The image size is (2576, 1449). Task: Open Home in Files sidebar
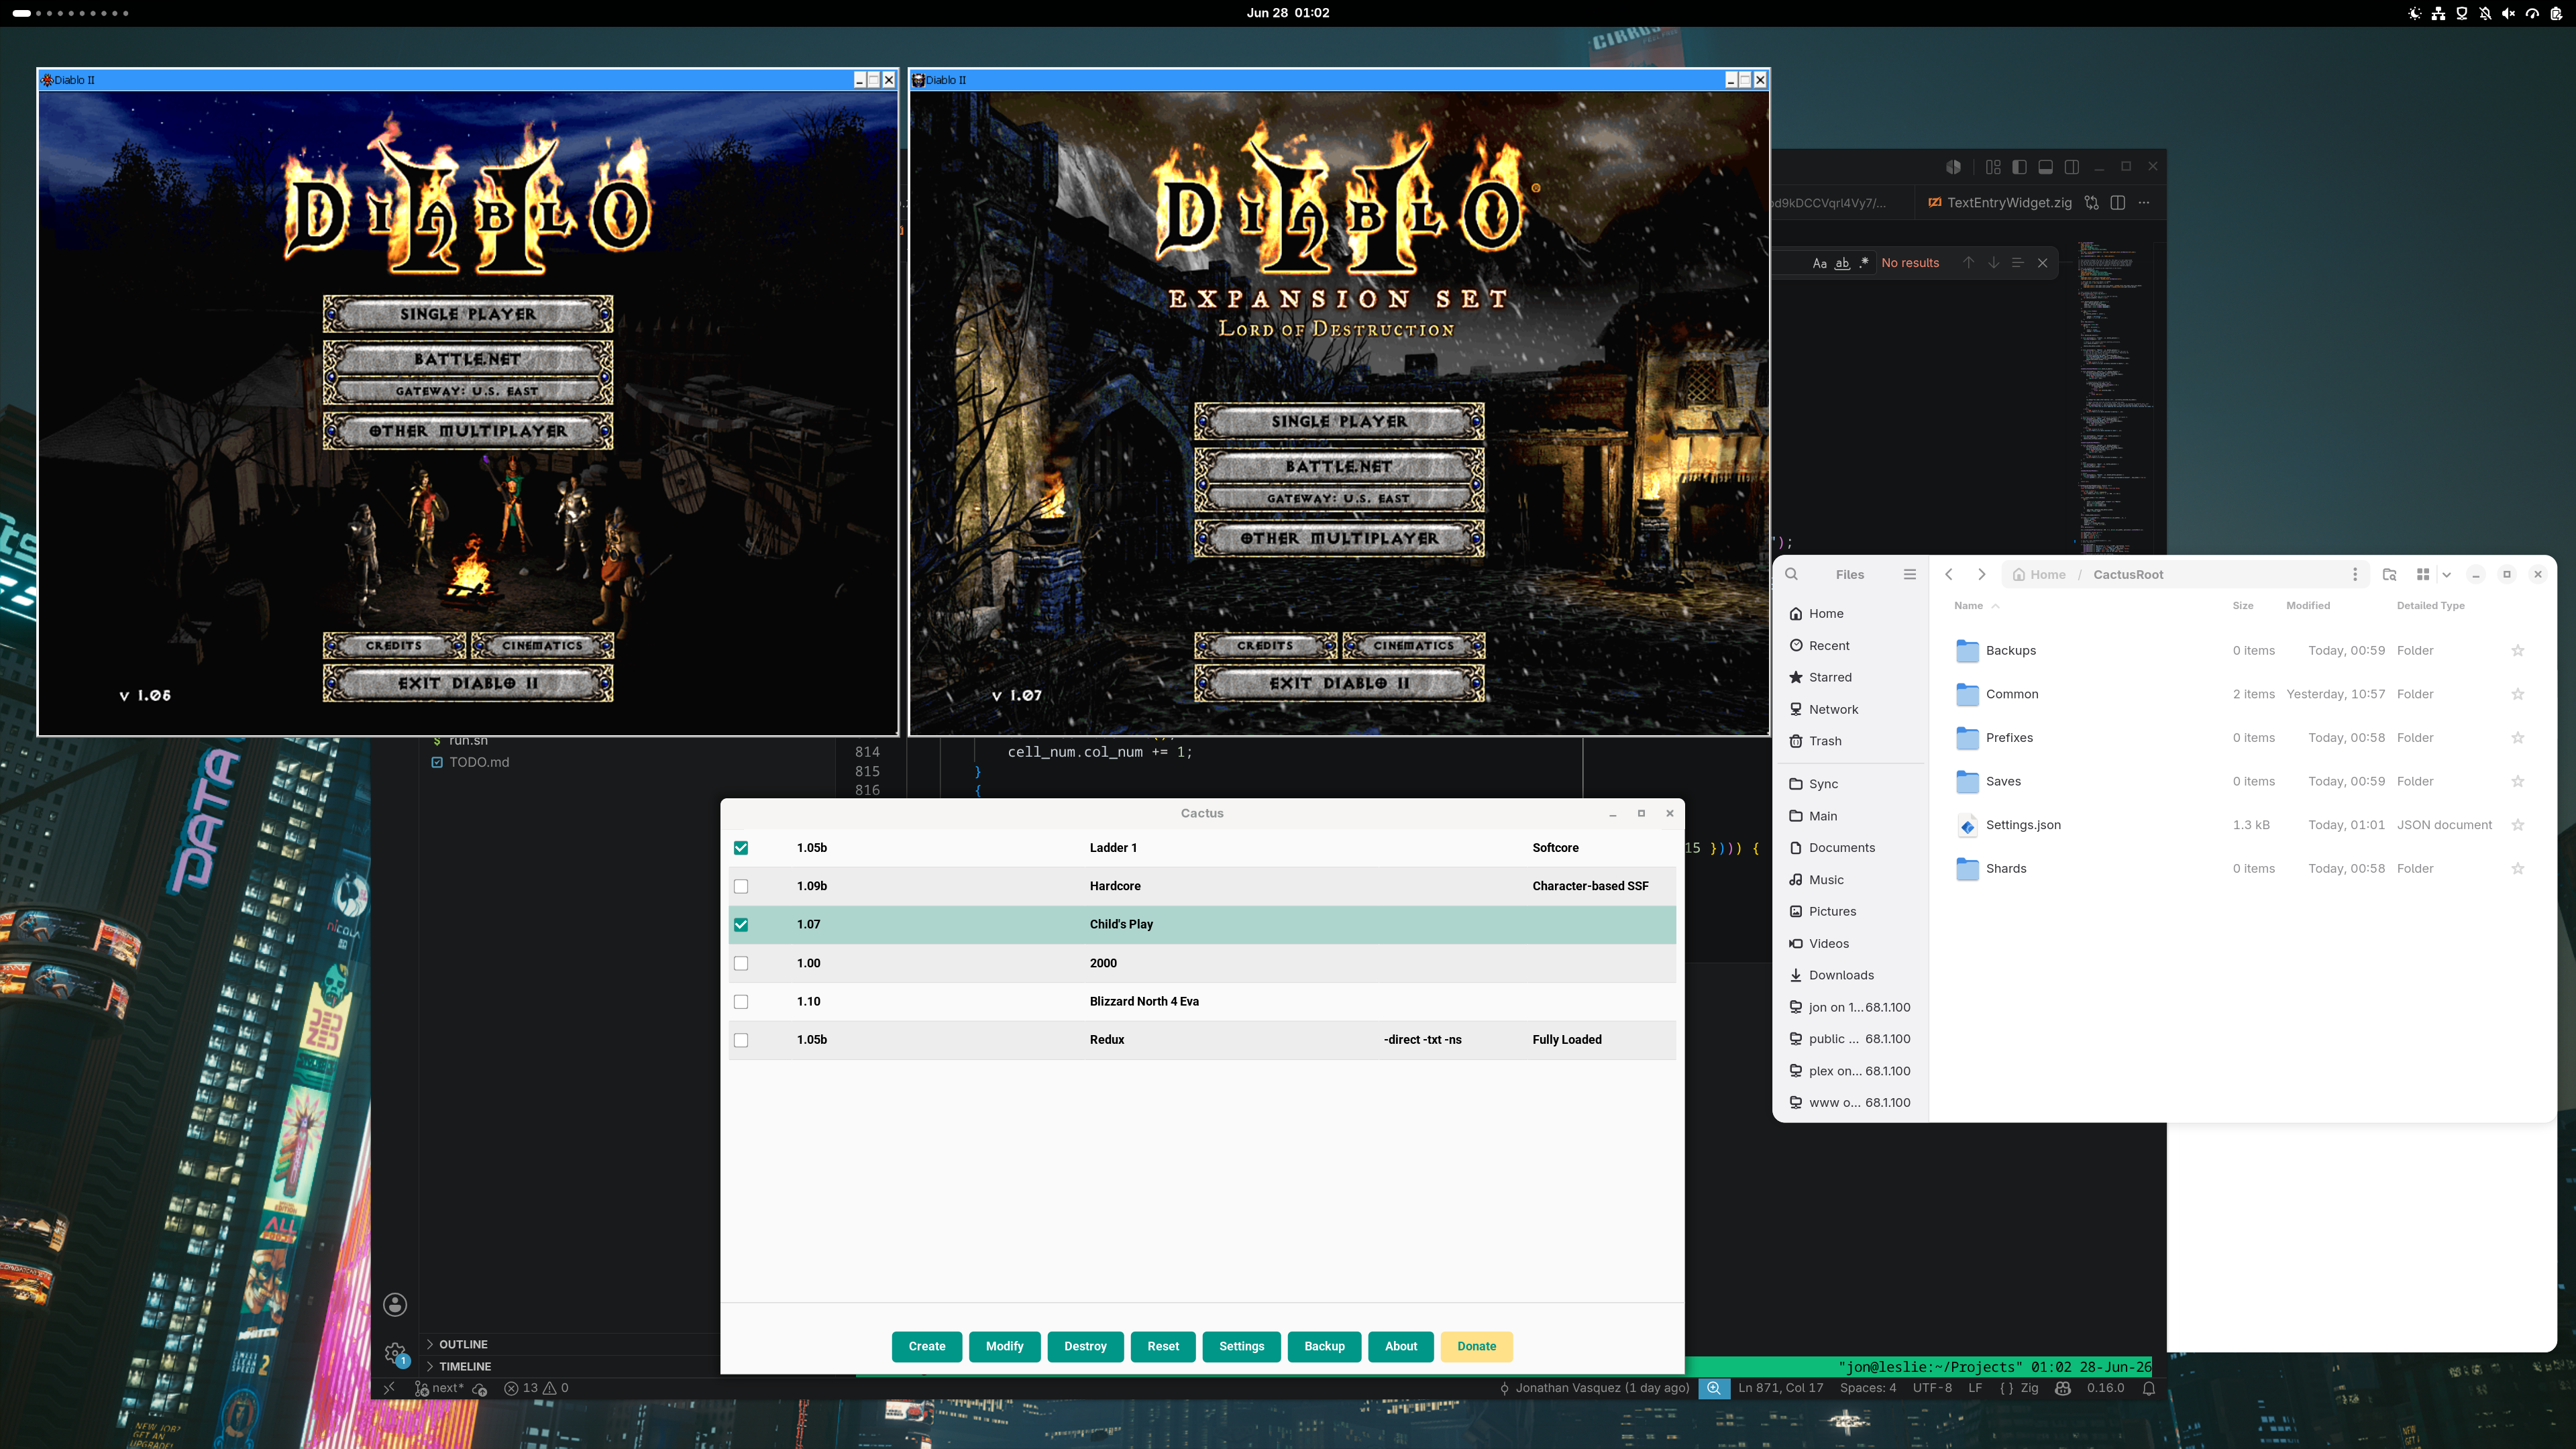pos(1850,614)
